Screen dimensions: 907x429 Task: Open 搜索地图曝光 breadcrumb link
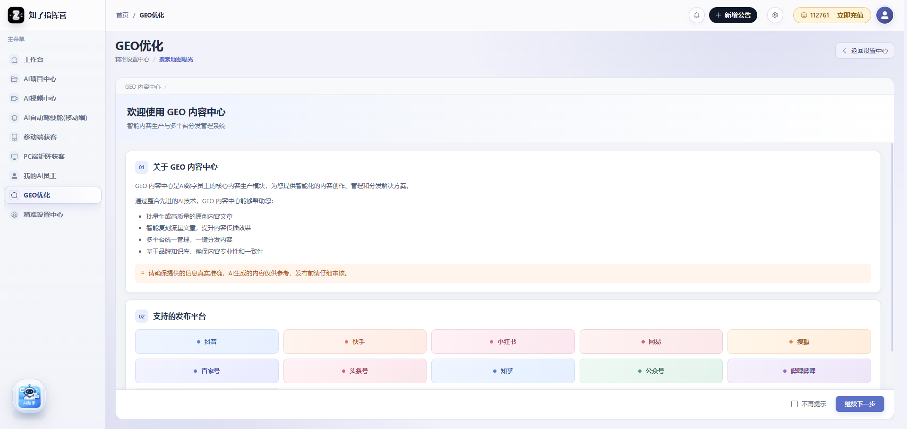(176, 60)
